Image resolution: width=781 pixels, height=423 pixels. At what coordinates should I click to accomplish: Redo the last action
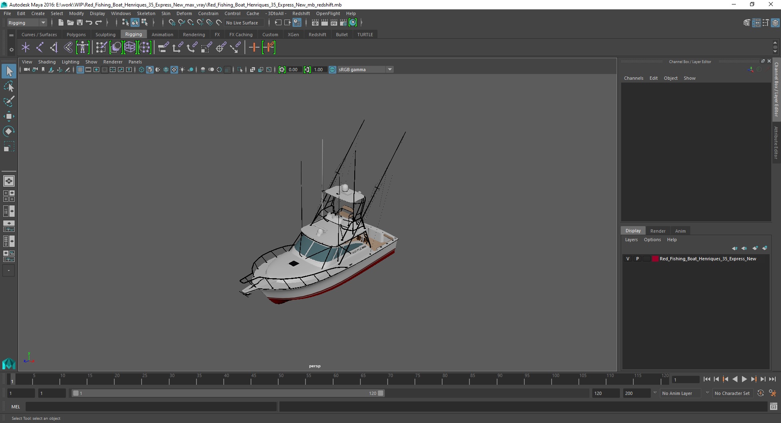[x=98, y=23]
